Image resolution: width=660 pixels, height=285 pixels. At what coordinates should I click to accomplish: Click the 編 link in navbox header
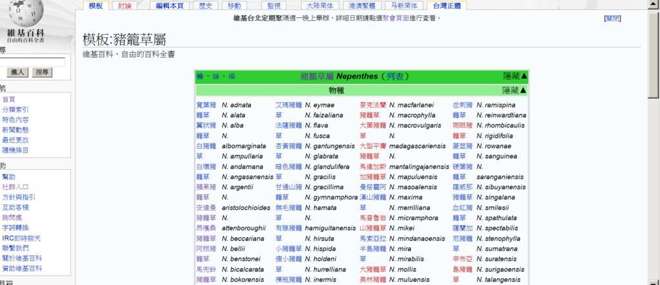pyautogui.click(x=231, y=77)
